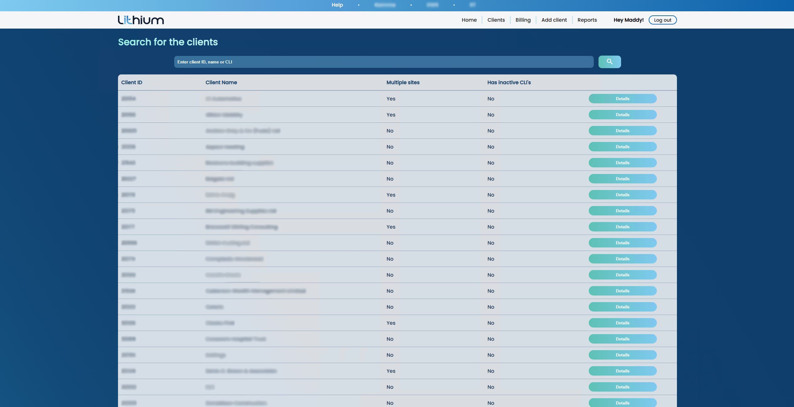The image size is (794, 407).
Task: Click Details button in third table row
Action: click(622, 131)
